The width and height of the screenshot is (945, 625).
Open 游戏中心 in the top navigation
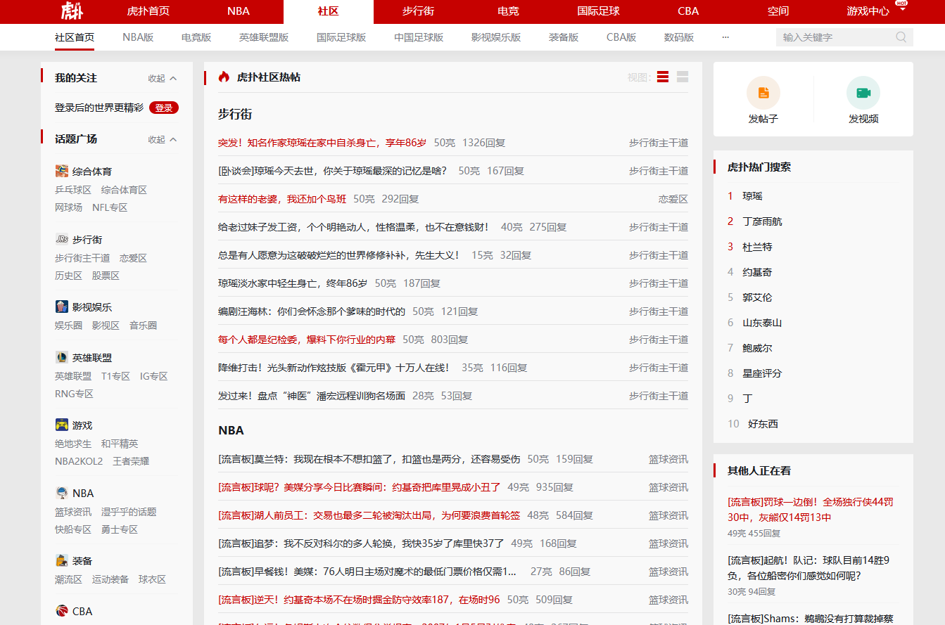click(868, 11)
